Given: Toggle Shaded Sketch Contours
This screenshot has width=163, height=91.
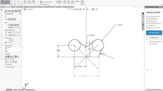Looking at the screenshot, I should pos(83,3).
